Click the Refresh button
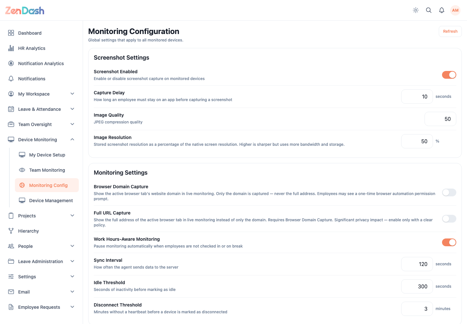 coord(450,31)
